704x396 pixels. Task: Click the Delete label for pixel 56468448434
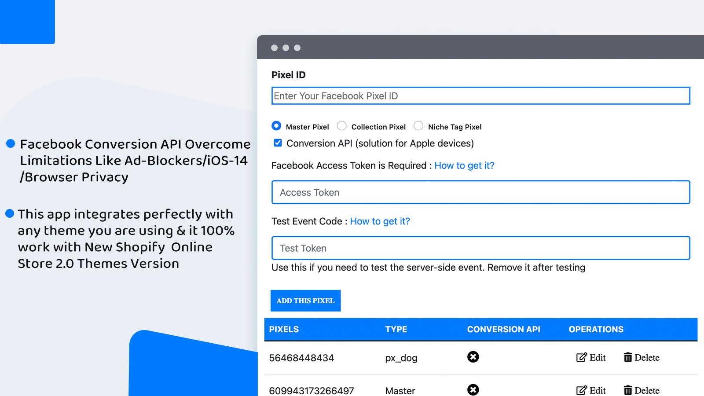[647, 358]
